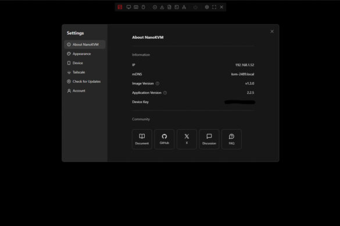Click the red NanoKVM logo icon
This screenshot has height=226, width=340.
point(120,7)
